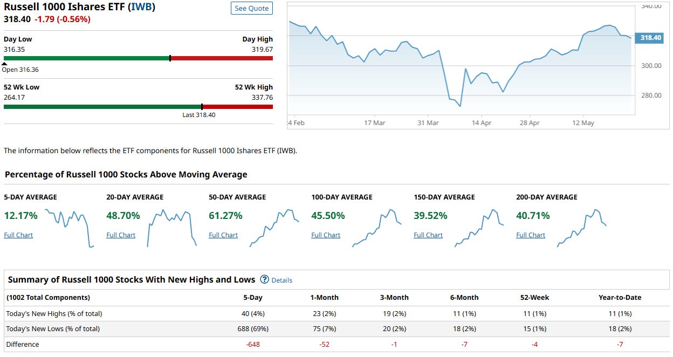This screenshot has width=673, height=357.
Task: Select the 18 (2%) year-to-date lows cell
Action: pyautogui.click(x=620, y=328)
